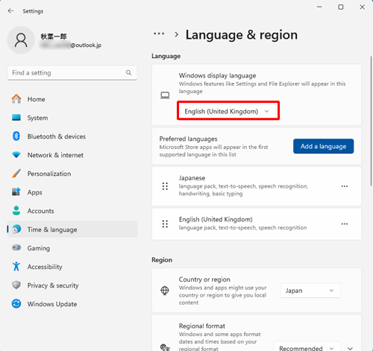Screen dimensions: 373x351
Task: Open Accounts settings
Action: (72, 211)
